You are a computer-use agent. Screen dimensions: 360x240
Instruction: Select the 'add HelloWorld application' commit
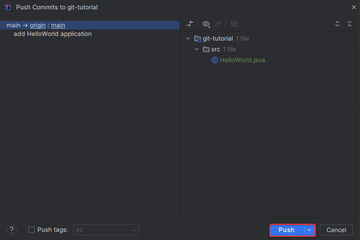tap(53, 34)
